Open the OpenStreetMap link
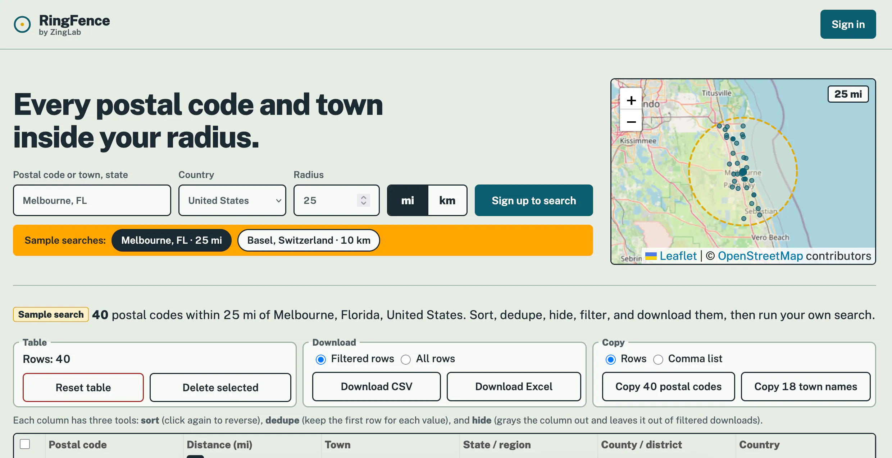This screenshot has height=458, width=892. (760, 256)
